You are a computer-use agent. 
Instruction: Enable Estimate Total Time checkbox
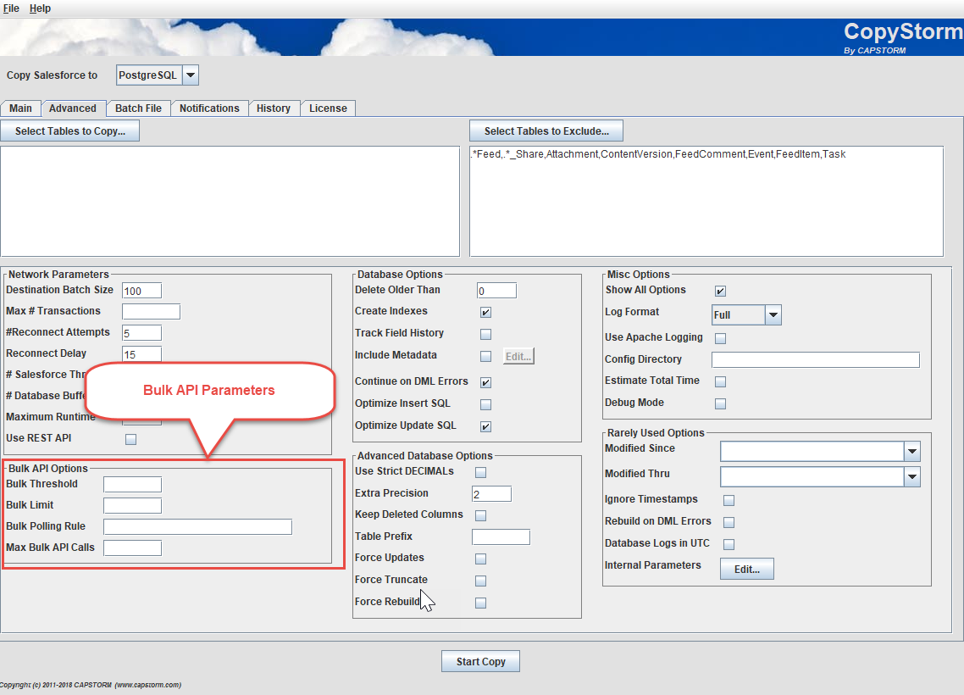click(721, 381)
